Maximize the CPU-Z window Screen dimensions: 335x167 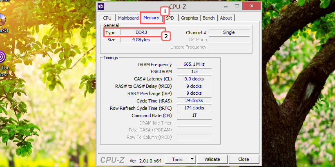pyautogui.click(x=237, y=6)
